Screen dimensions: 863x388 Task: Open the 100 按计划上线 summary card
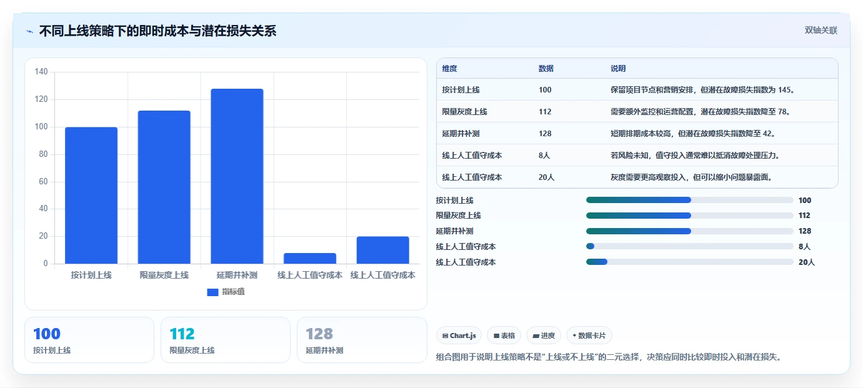coord(89,340)
